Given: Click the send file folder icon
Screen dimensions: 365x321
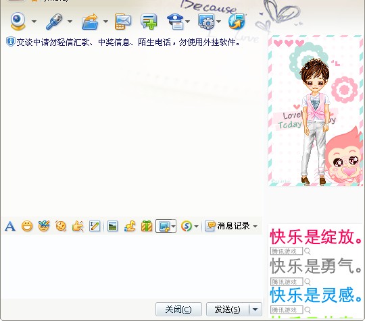Looking at the screenshot, I should tap(90, 22).
